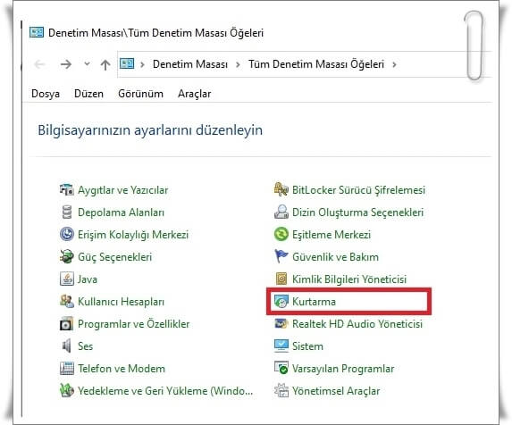This screenshot has height=425, width=512.
Task: Open Kullanıcı Hesapları link
Action: pos(121,302)
